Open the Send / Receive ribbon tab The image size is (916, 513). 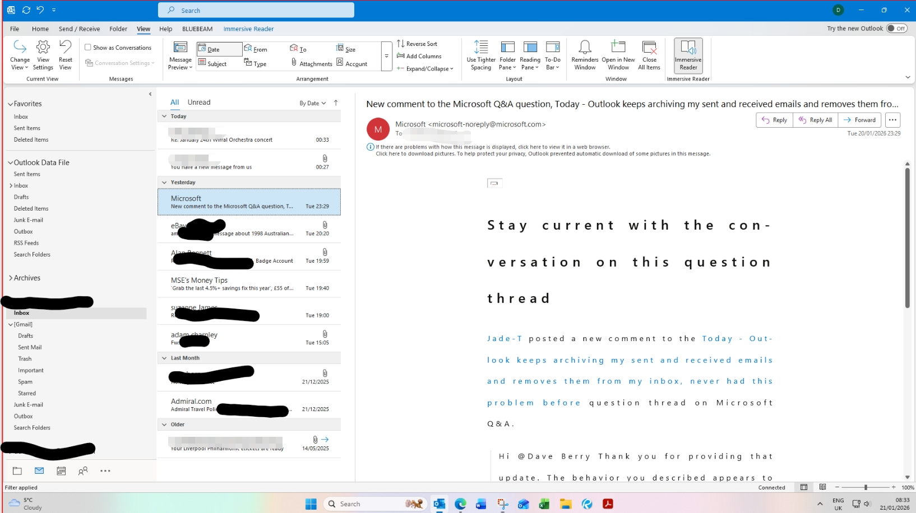79,29
